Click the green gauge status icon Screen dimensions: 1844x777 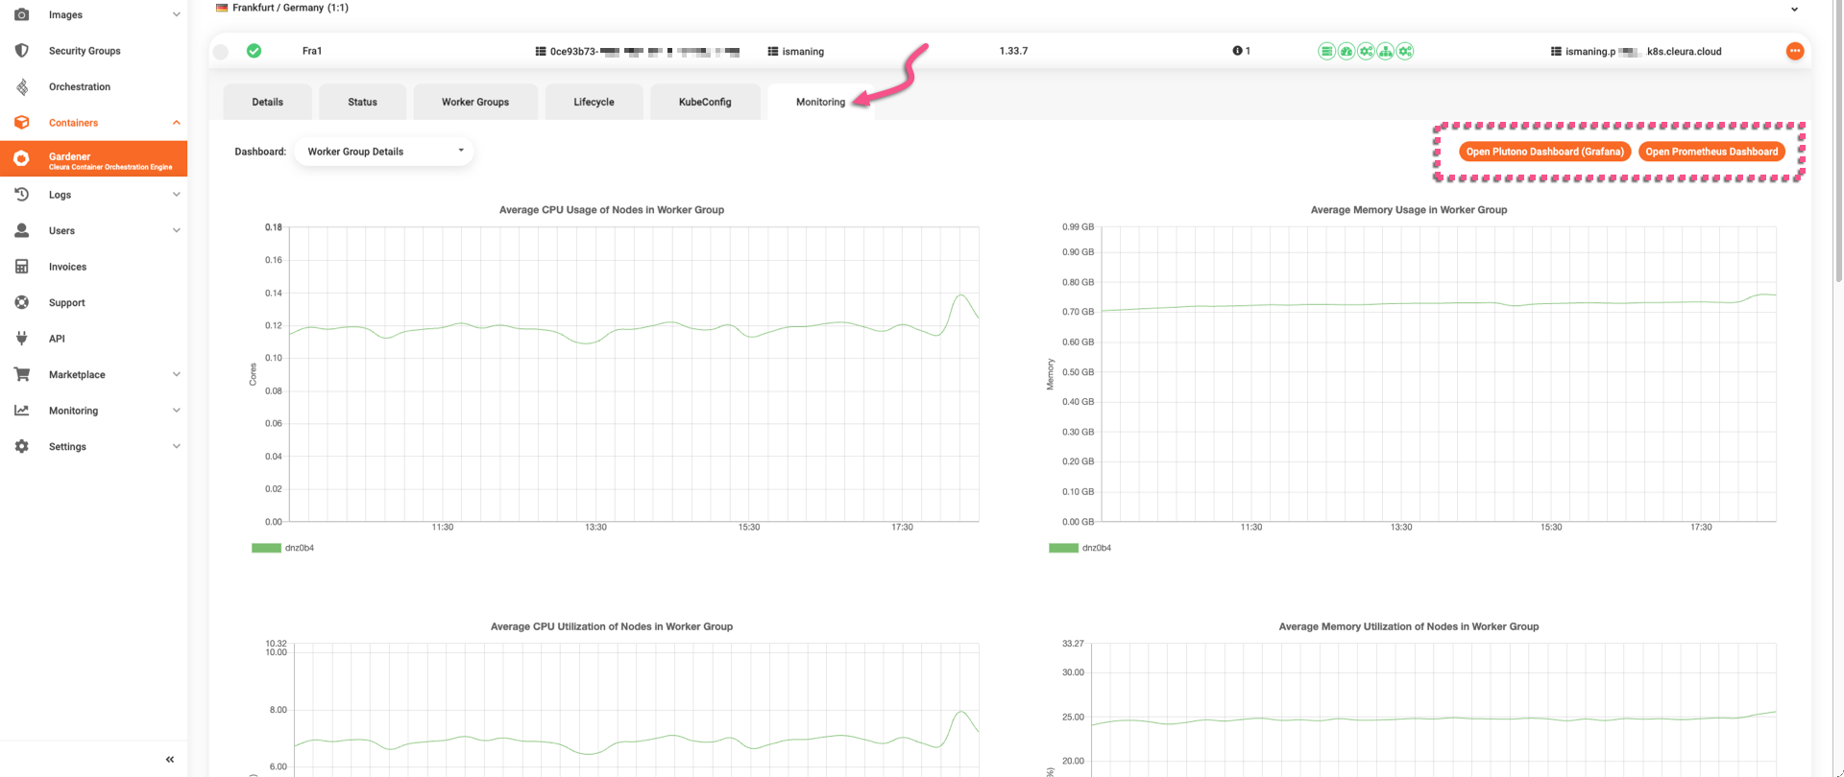coord(1347,51)
